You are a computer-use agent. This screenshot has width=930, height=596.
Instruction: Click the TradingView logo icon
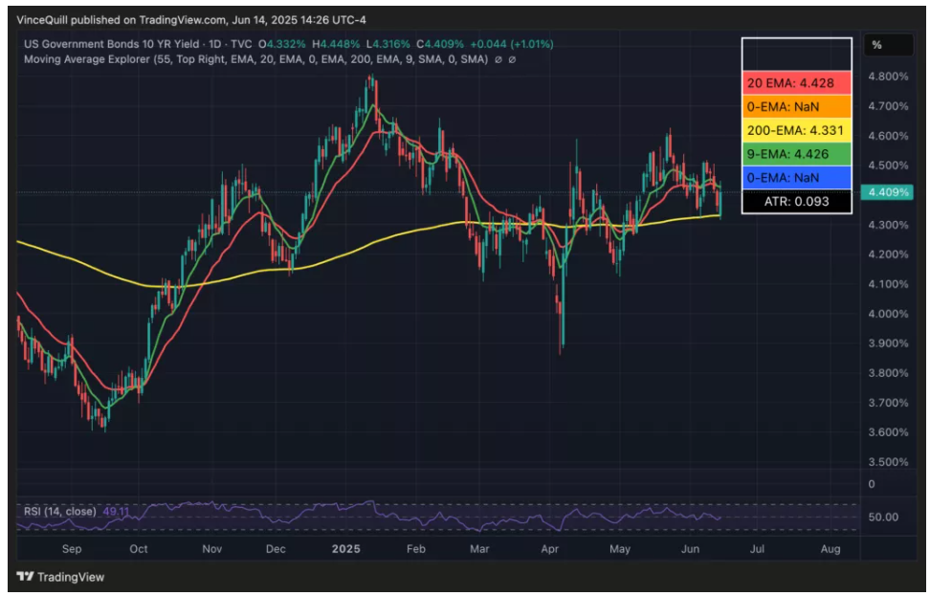(x=26, y=577)
